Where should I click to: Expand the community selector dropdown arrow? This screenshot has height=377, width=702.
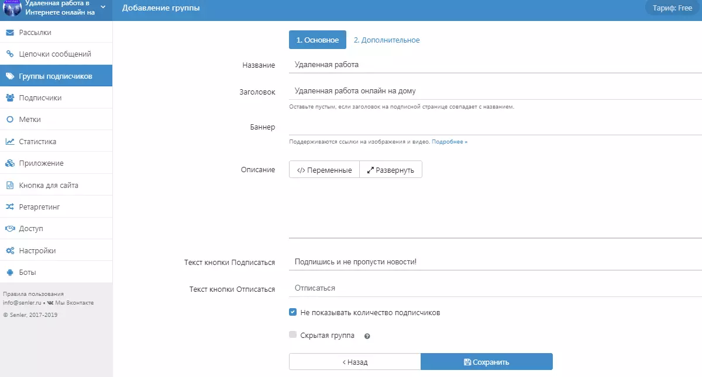pyautogui.click(x=103, y=7)
